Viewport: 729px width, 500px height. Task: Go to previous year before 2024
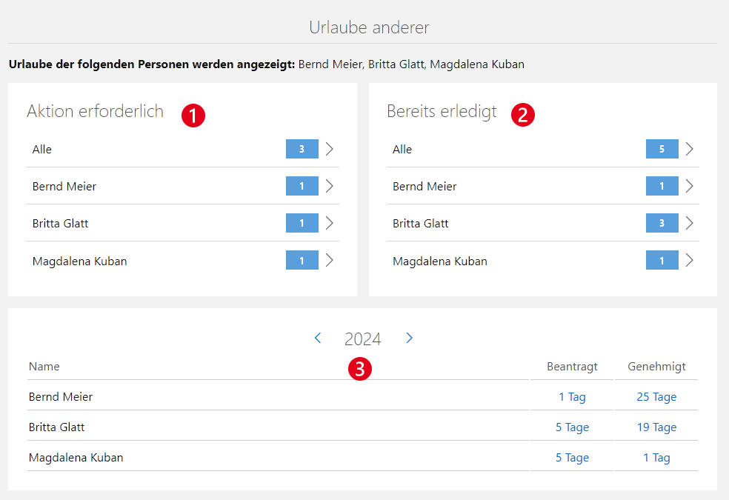(x=318, y=339)
